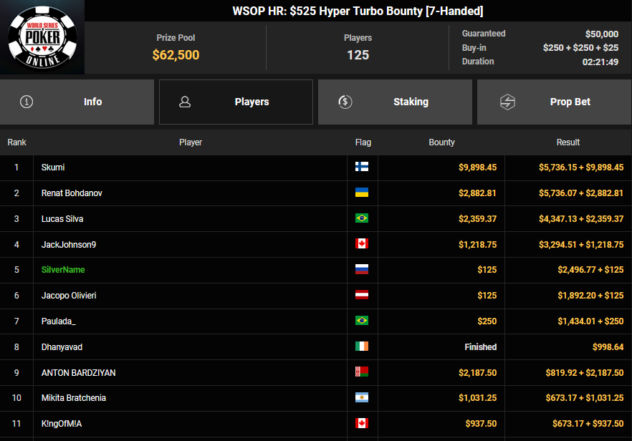Image resolution: width=632 pixels, height=441 pixels.
Task: Click the dollar coin Staking icon
Action: [345, 102]
